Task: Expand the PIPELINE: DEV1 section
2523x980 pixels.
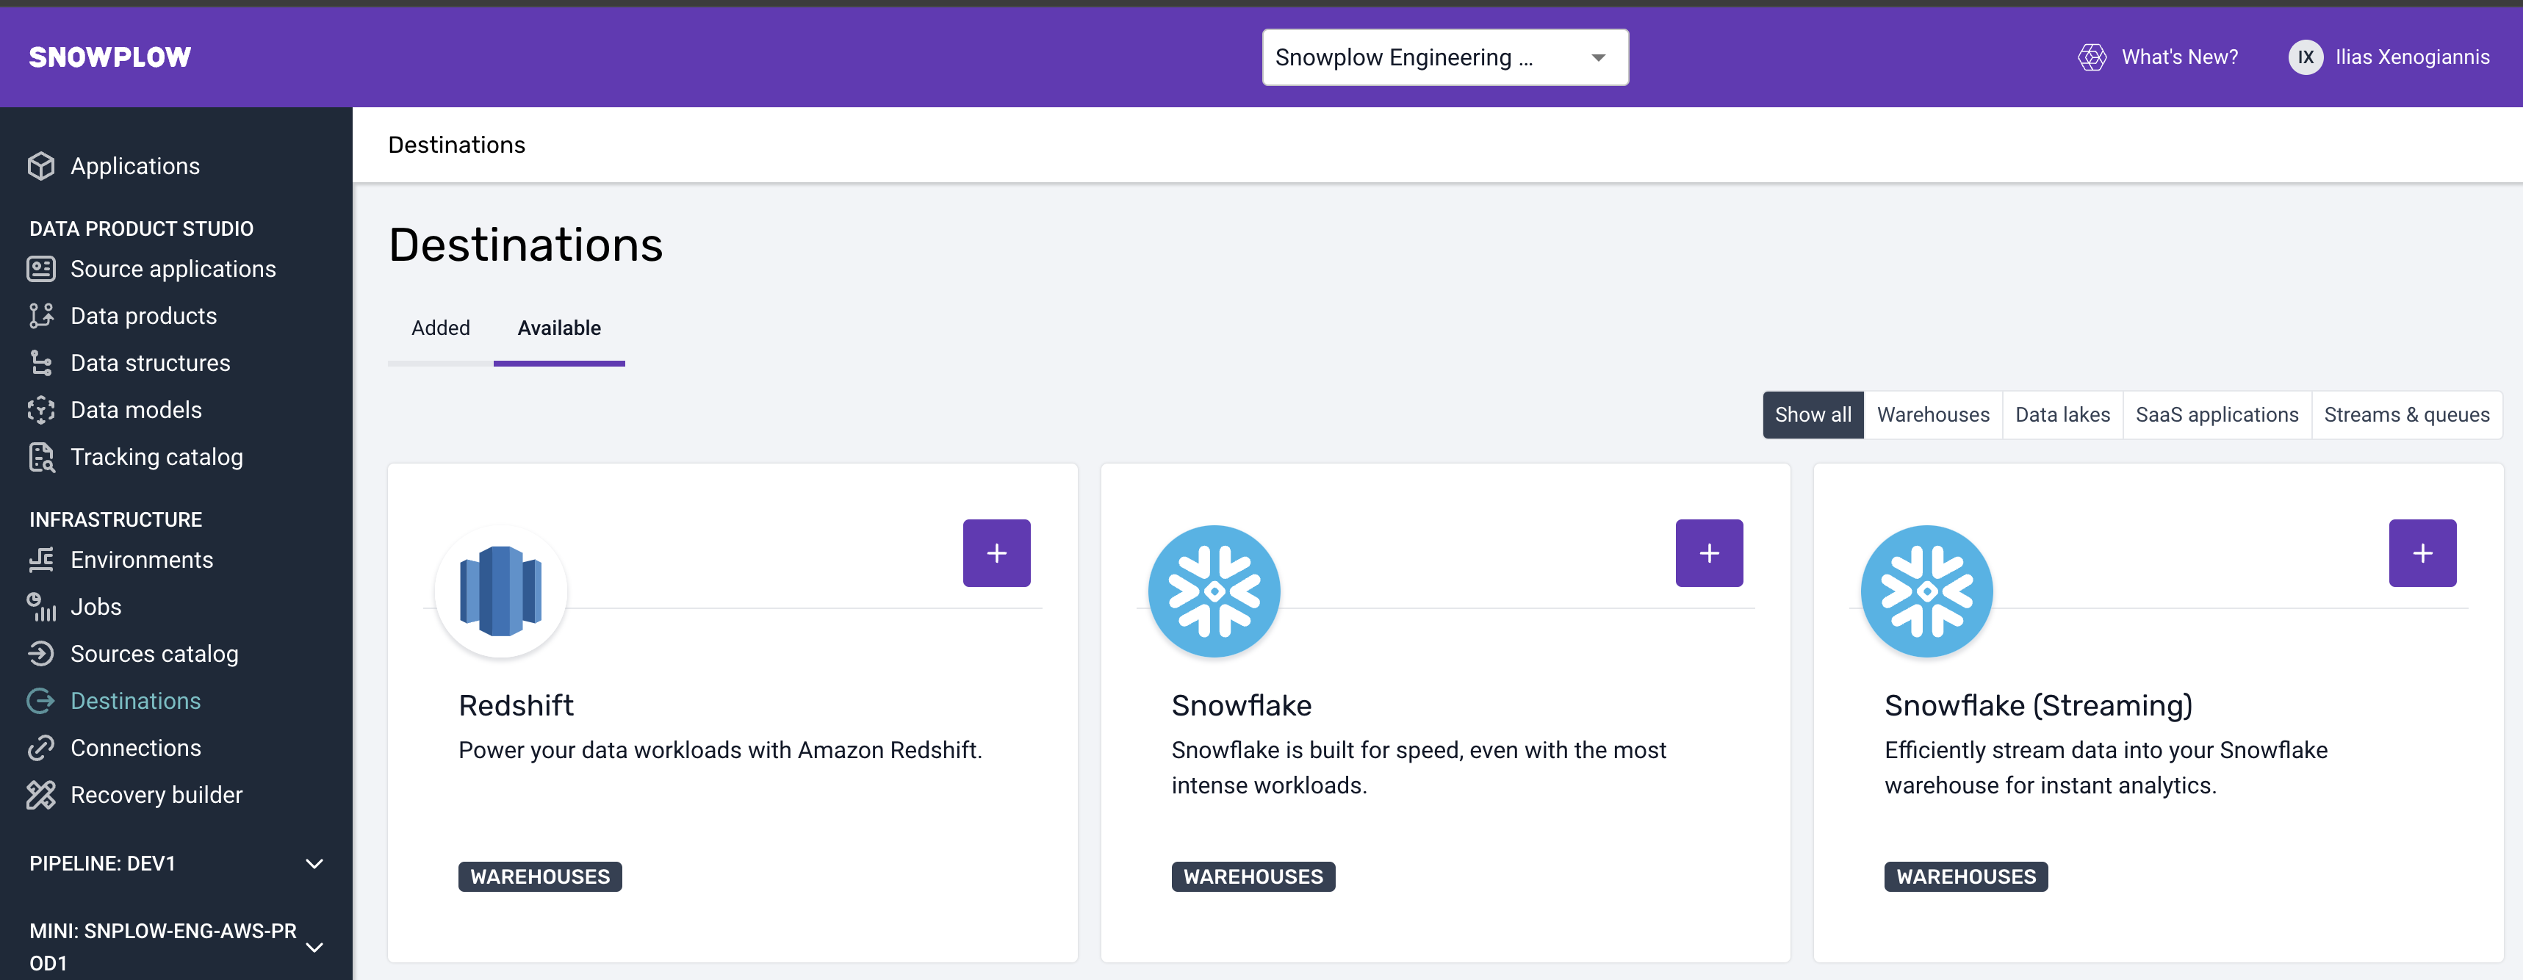Action: 314,863
